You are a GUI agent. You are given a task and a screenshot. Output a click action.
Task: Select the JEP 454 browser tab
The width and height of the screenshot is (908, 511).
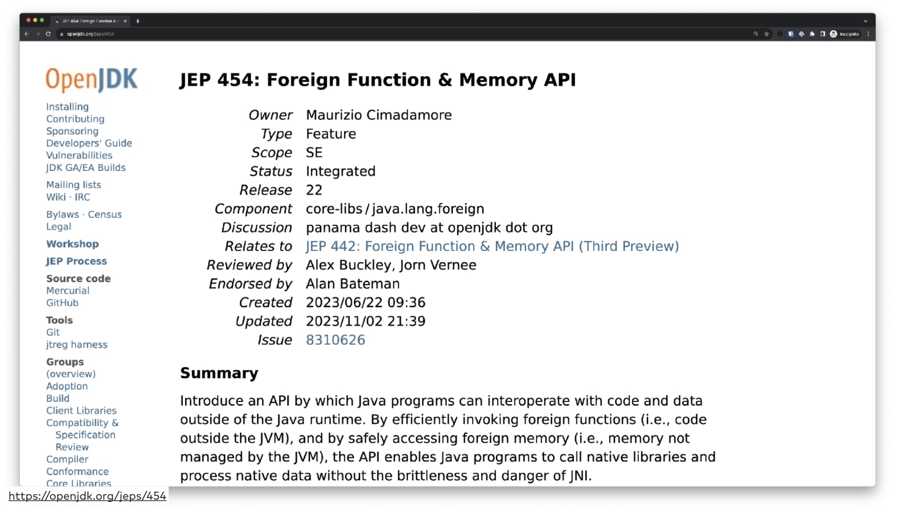click(90, 21)
